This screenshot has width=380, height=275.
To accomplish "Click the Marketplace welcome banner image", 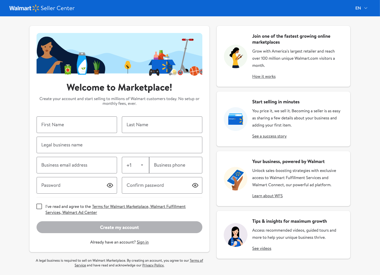I will [x=119, y=53].
